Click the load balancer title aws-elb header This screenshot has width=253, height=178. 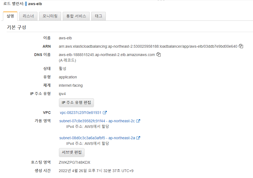point(35,4)
